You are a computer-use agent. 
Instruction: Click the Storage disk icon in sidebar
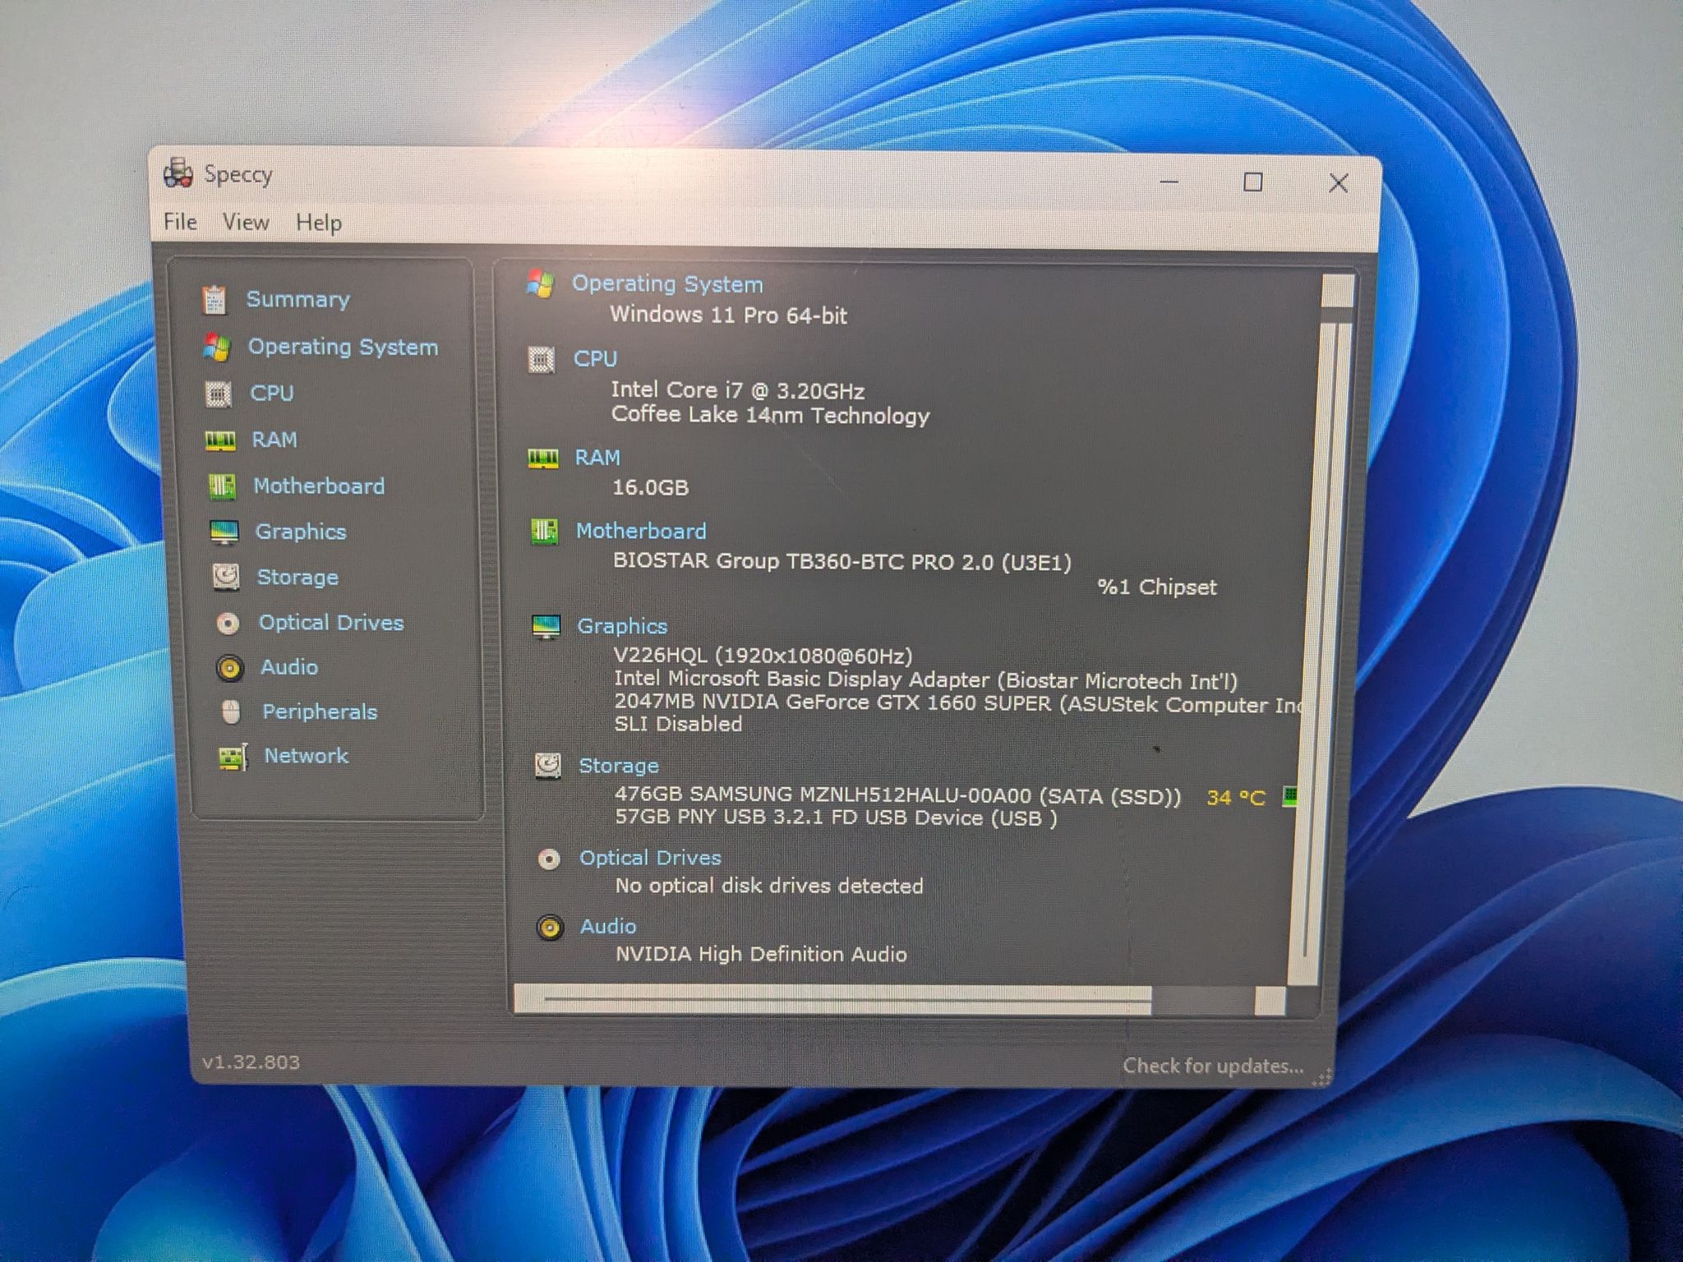[226, 578]
